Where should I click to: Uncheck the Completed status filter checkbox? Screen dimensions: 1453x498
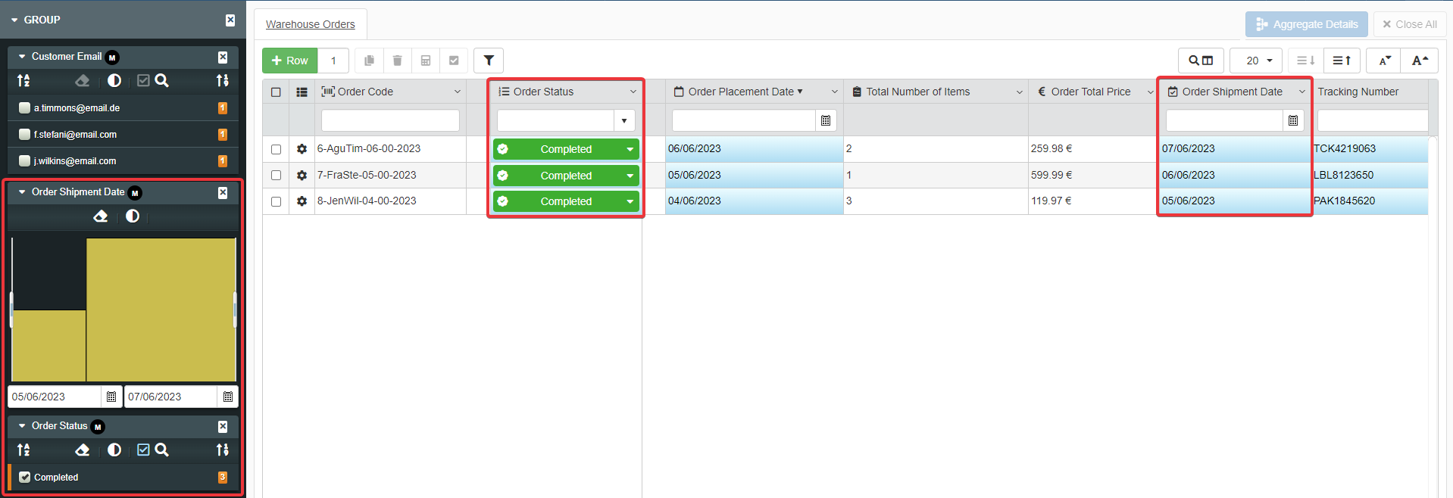click(25, 478)
